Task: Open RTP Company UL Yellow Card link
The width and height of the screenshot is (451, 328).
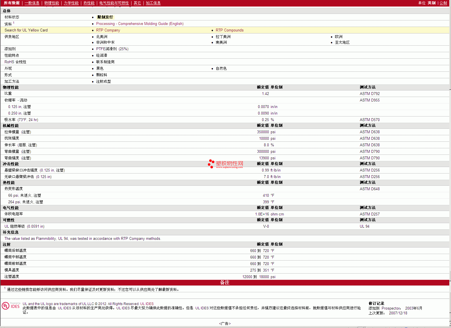Action: pyautogui.click(x=108, y=30)
